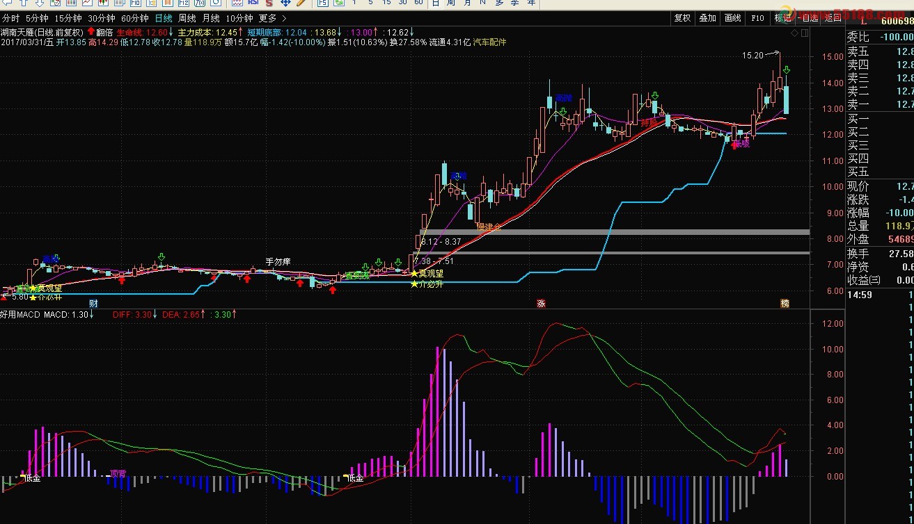Click the 标记 mark button

(783, 18)
